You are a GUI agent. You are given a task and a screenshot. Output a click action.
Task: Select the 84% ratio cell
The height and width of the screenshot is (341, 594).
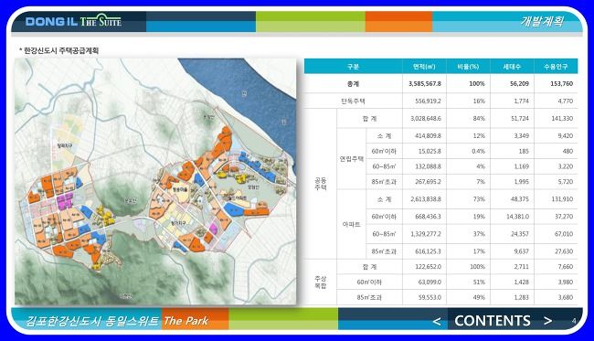click(x=479, y=119)
